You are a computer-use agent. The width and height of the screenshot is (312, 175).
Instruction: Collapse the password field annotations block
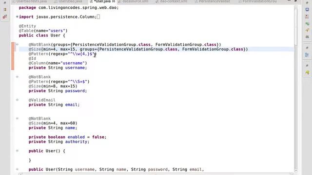point(17,77)
